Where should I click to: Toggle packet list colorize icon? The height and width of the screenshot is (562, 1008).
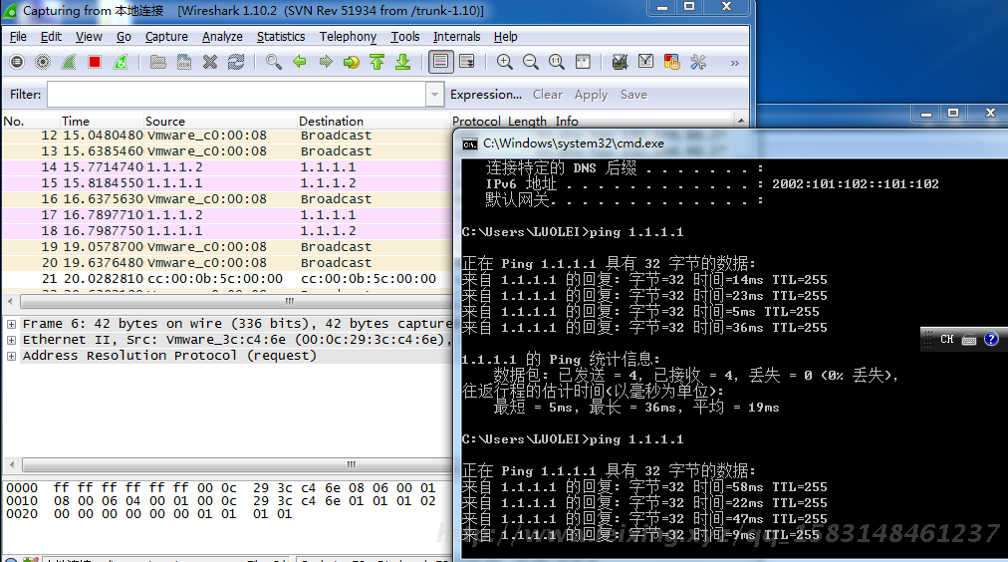pyautogui.click(x=441, y=62)
